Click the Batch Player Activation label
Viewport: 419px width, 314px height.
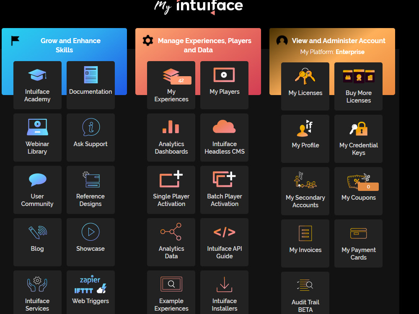click(225, 200)
